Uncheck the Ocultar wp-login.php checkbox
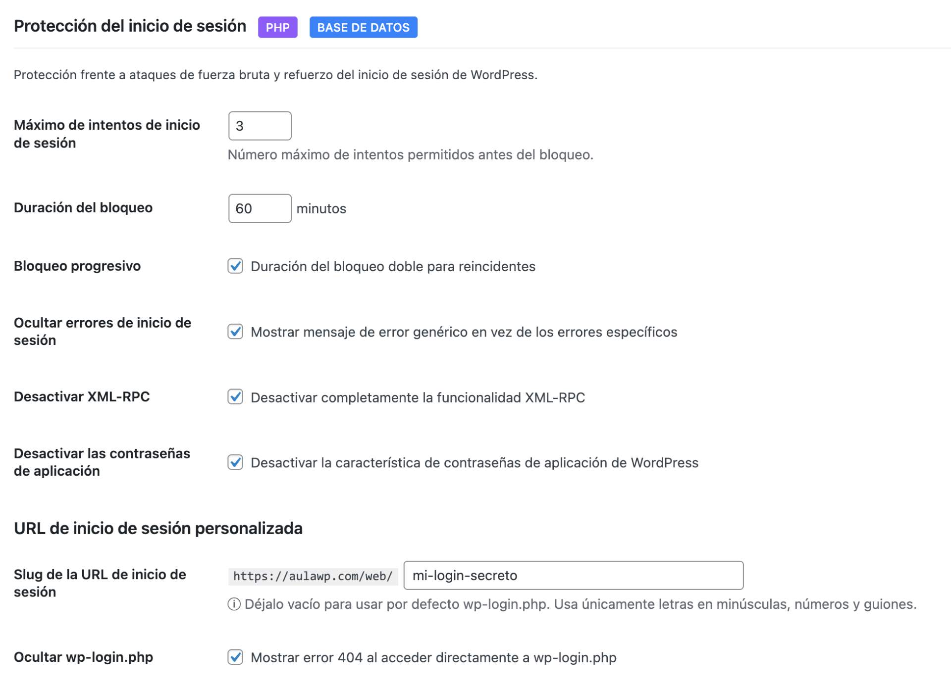The image size is (951, 690). click(235, 657)
